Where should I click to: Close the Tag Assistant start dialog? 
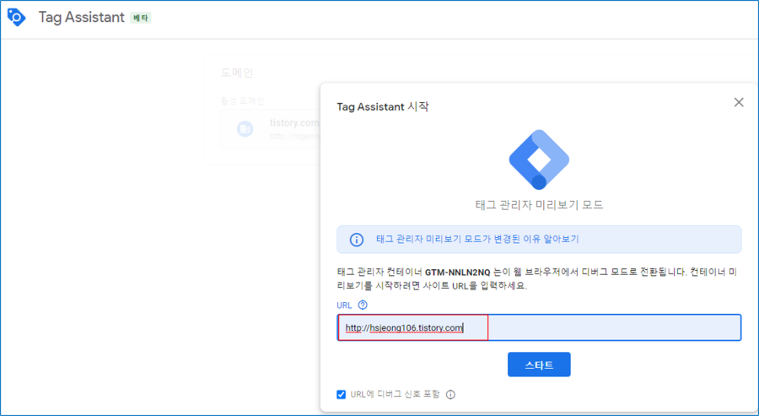(738, 102)
